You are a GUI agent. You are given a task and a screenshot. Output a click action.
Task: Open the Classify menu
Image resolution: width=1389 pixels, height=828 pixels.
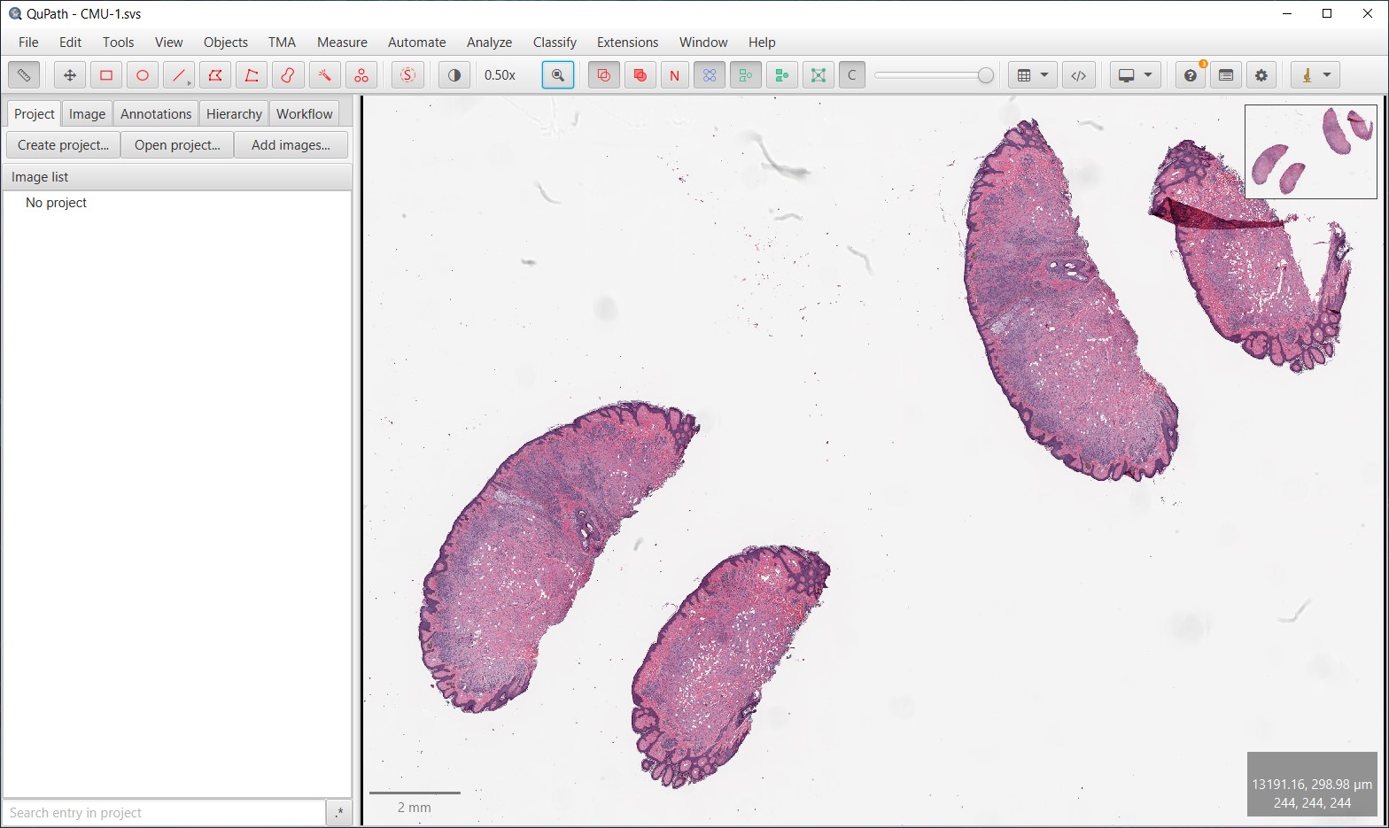(555, 42)
